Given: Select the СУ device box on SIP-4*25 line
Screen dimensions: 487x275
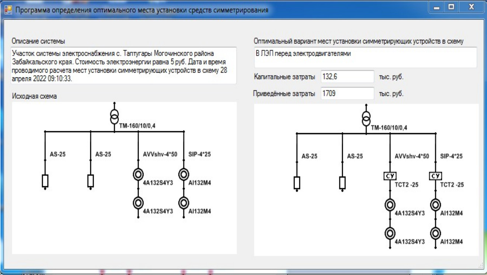Looking at the screenshot, I should pyautogui.click(x=435, y=176).
